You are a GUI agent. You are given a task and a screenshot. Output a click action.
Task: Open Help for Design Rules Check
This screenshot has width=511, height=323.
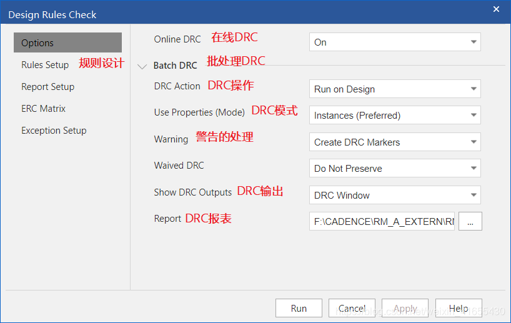(458, 309)
